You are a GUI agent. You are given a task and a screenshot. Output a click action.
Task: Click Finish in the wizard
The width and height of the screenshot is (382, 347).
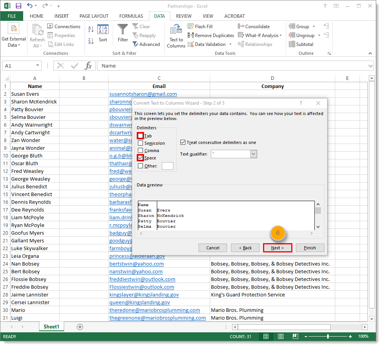[310, 248]
